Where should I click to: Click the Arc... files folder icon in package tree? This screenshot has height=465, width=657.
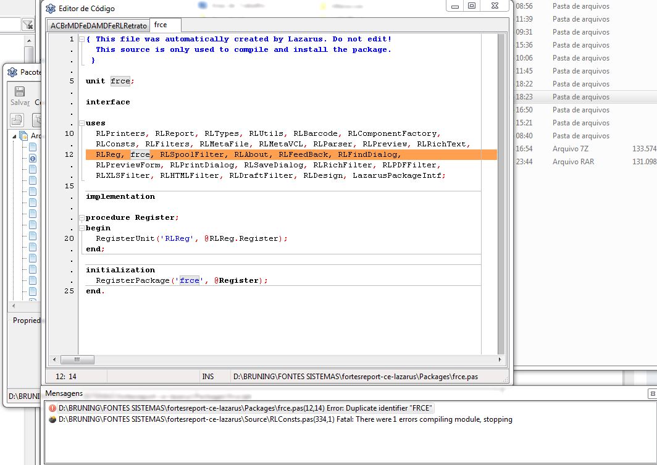[x=23, y=136]
